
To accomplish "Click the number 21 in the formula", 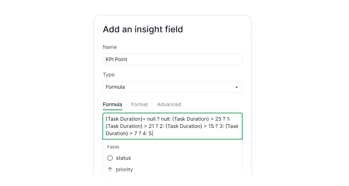I will click(x=152, y=126).
